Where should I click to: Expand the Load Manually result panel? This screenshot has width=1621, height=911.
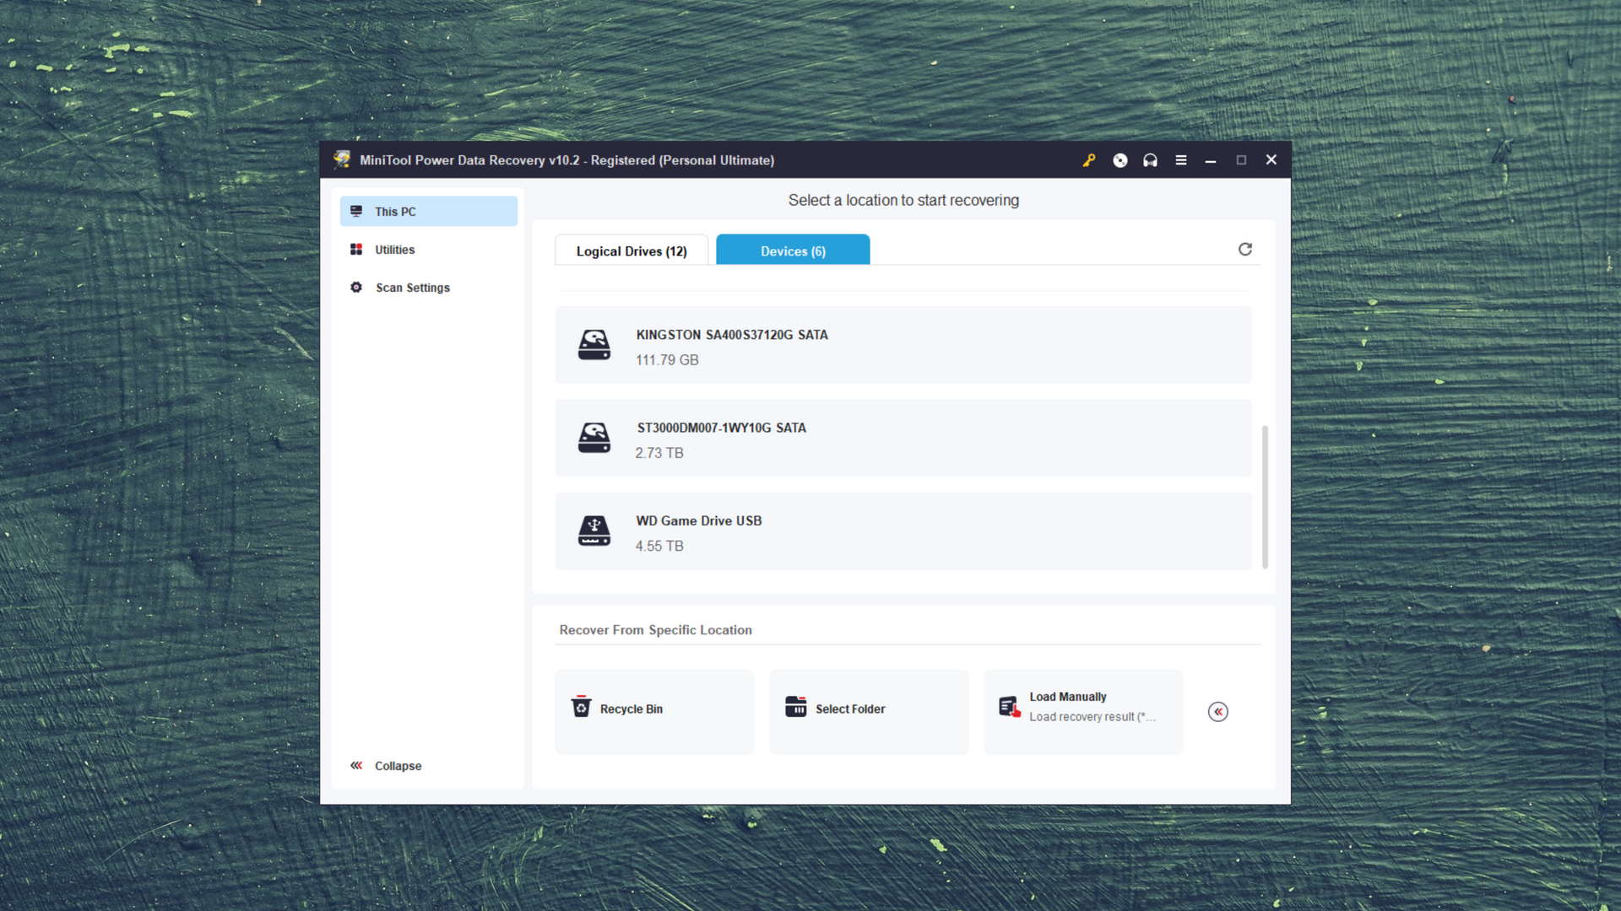[1218, 711]
